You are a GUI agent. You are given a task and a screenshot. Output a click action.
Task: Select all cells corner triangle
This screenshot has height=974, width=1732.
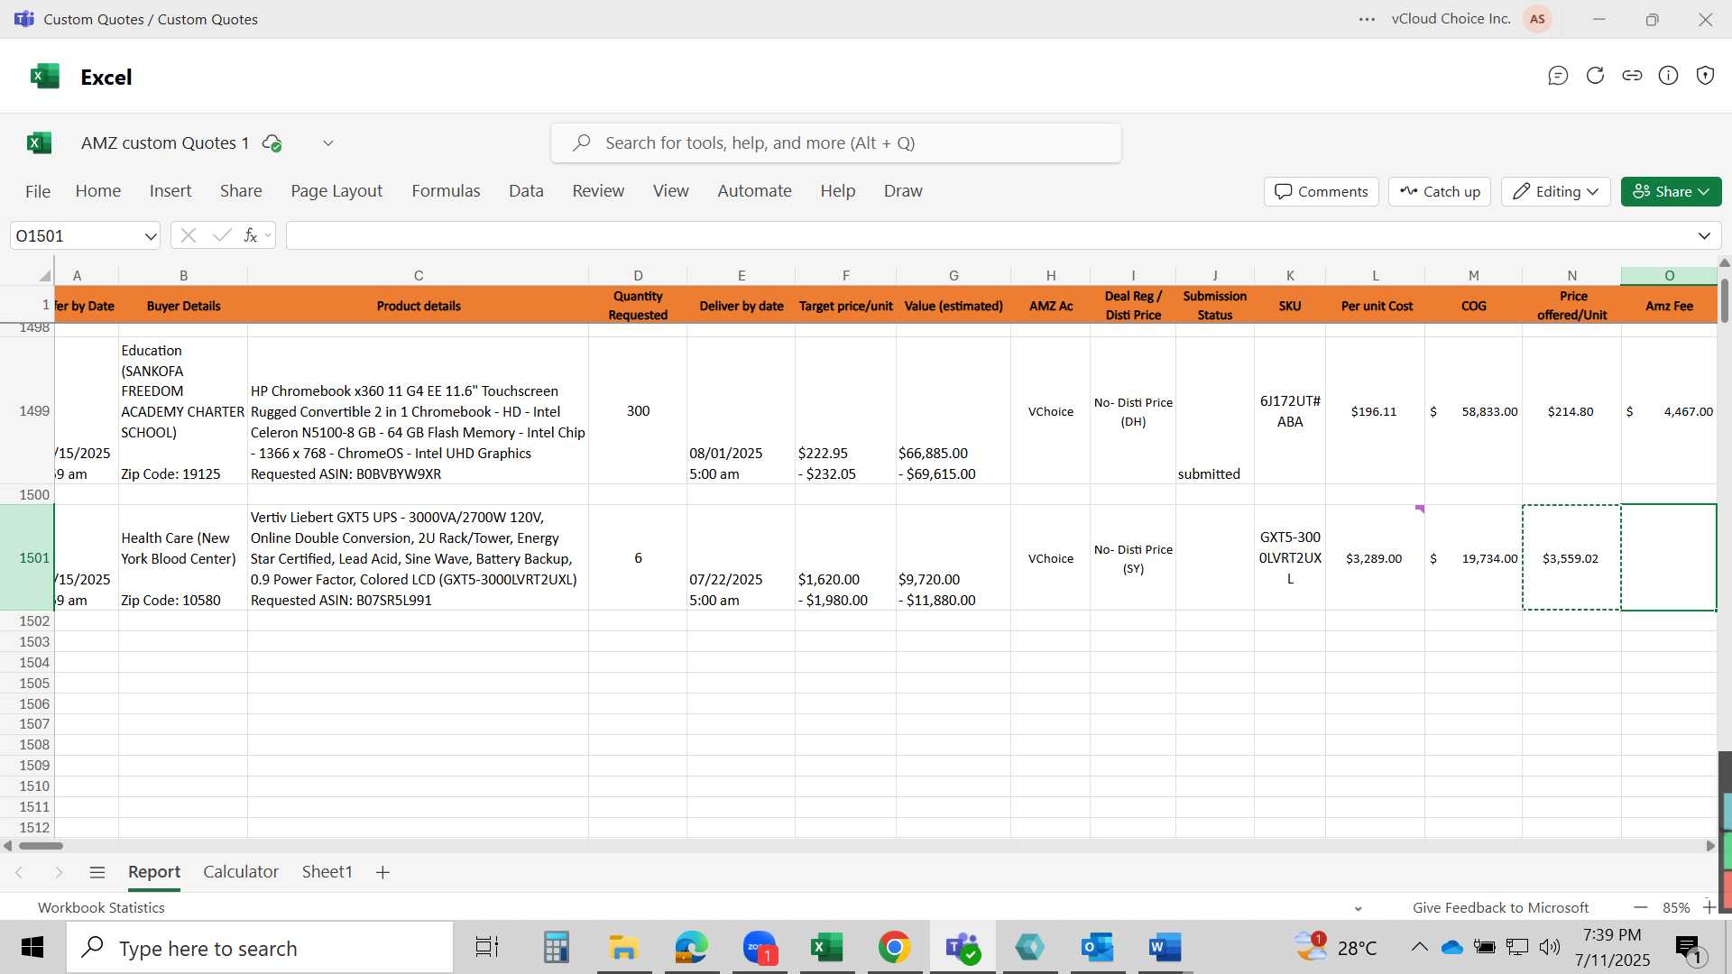(44, 275)
